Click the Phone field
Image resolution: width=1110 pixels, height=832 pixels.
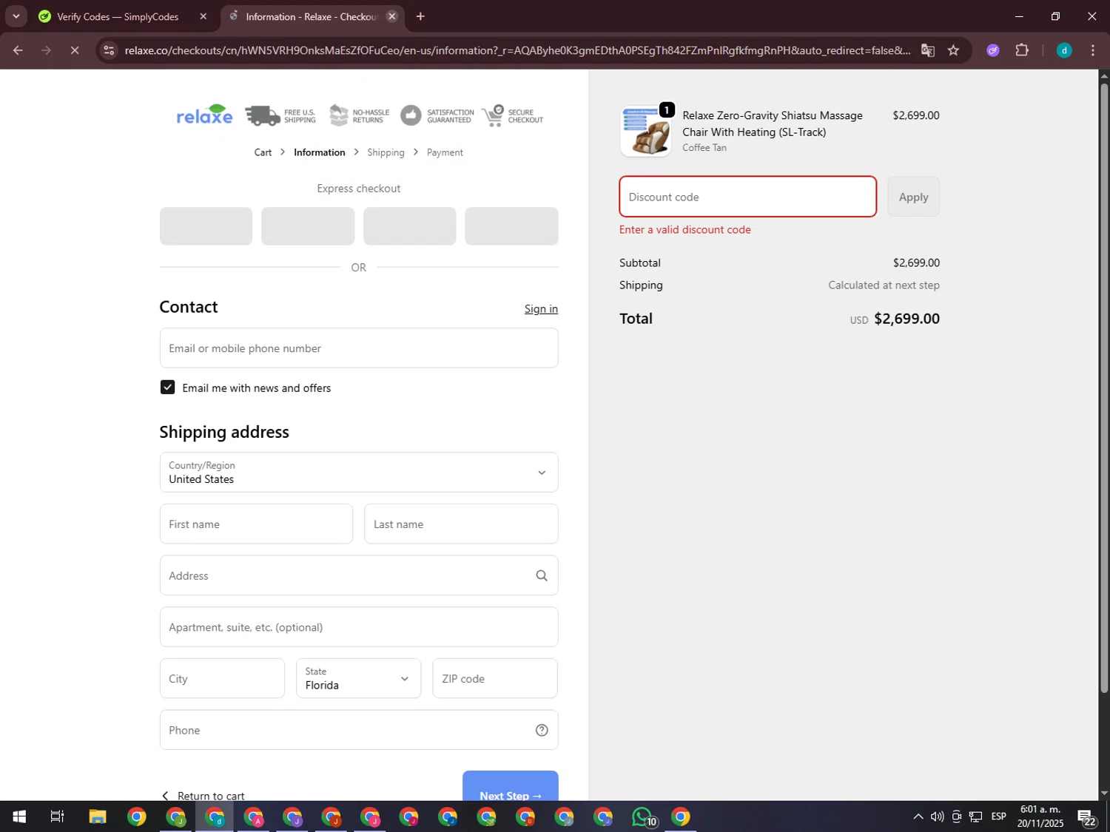click(x=359, y=730)
